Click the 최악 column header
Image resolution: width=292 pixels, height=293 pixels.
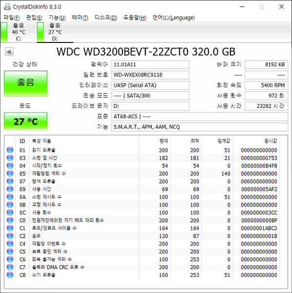point(186,141)
